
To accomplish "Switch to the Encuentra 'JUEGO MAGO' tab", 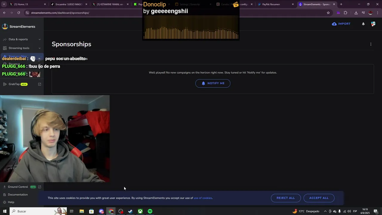I will tap(69, 4).
